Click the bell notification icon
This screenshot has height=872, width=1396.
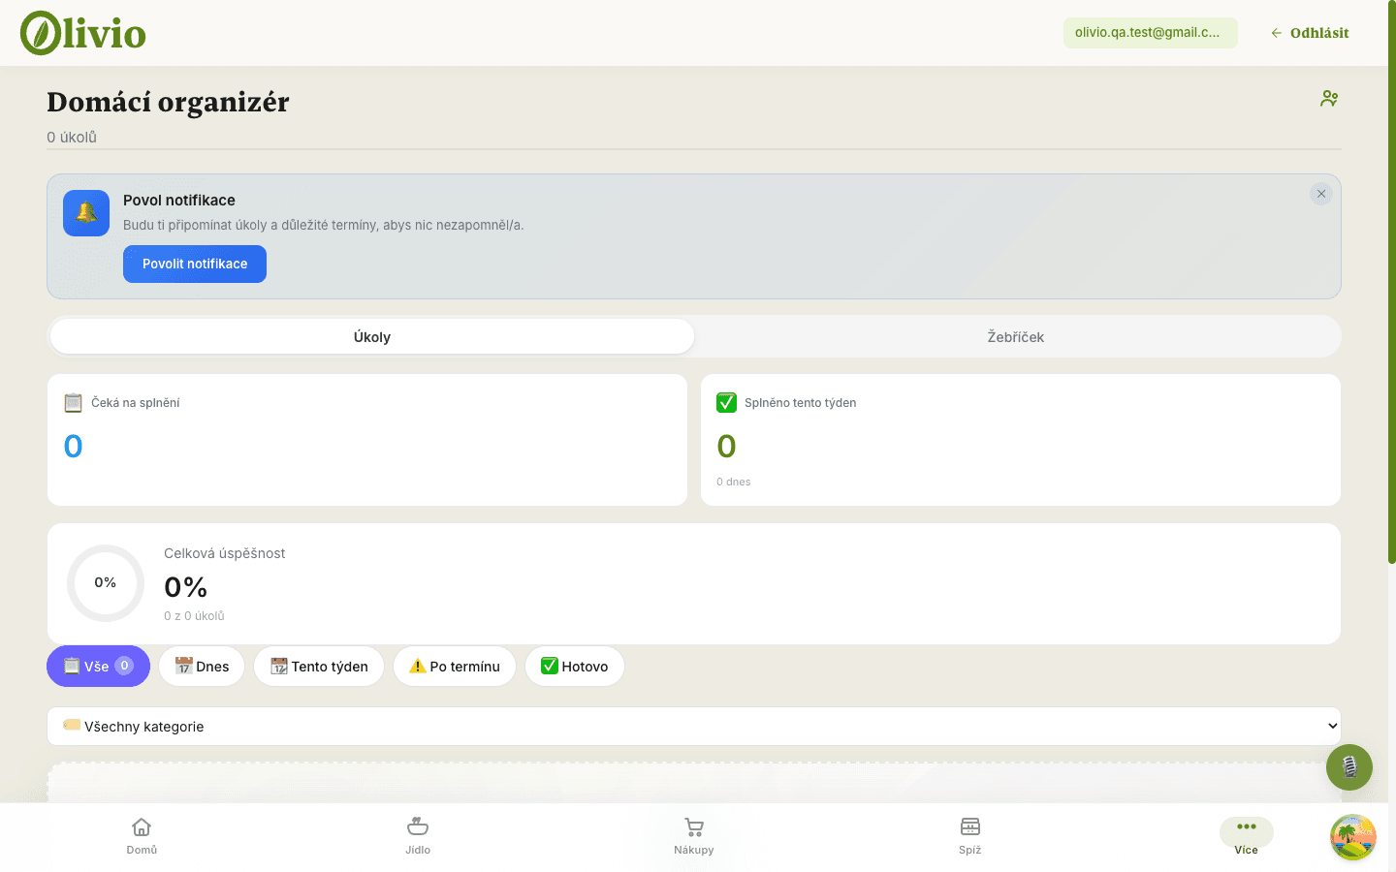point(86,213)
